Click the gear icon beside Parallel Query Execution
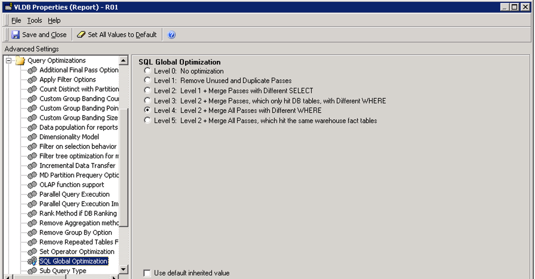 pyautogui.click(x=32, y=194)
